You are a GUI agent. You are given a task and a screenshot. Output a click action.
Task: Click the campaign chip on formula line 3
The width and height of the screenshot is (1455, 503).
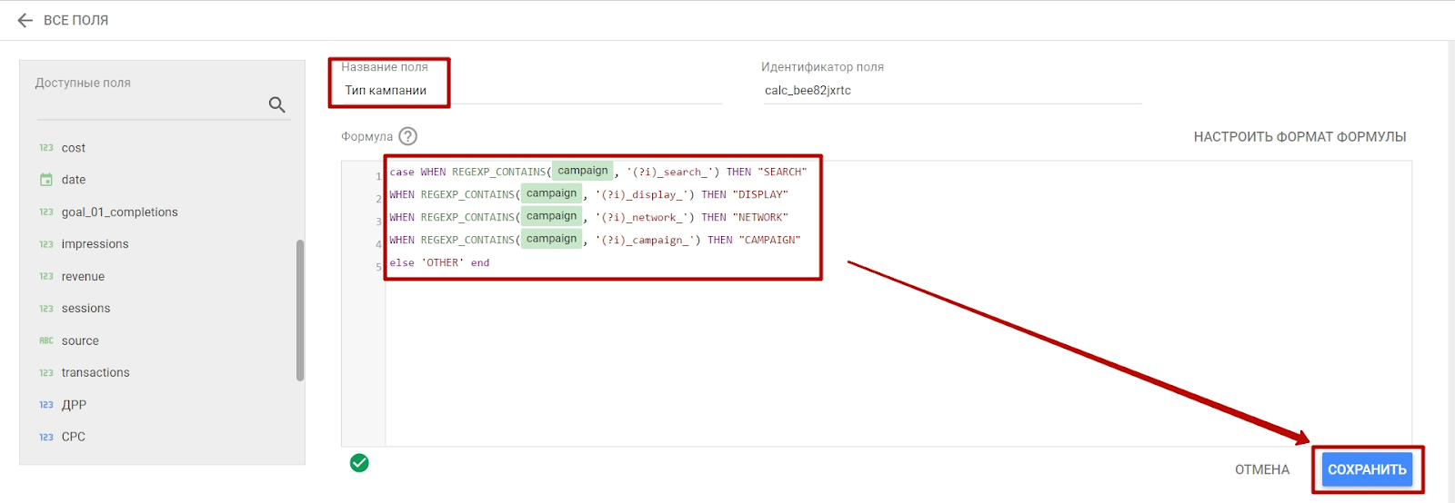click(551, 216)
